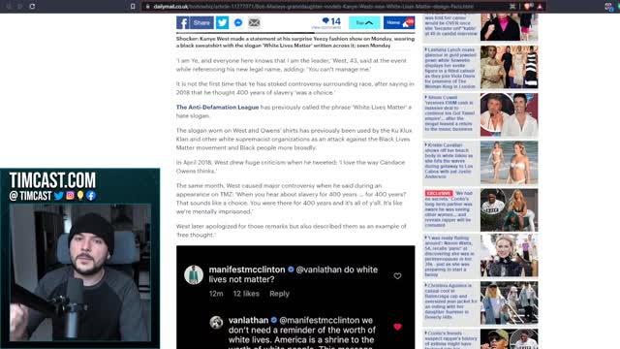Open the Kristin Cavallari sidebar story headline

click(x=449, y=161)
